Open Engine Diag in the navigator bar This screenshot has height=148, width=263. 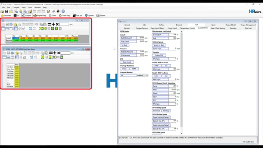39,16
